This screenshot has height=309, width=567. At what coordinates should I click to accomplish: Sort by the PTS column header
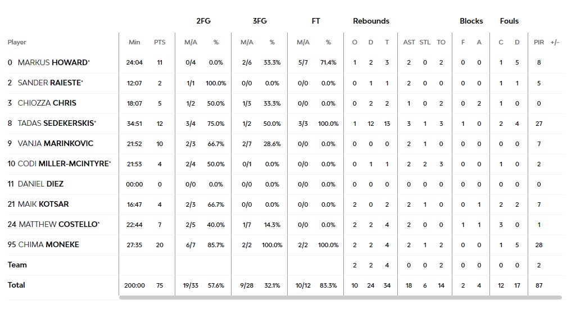(x=160, y=42)
